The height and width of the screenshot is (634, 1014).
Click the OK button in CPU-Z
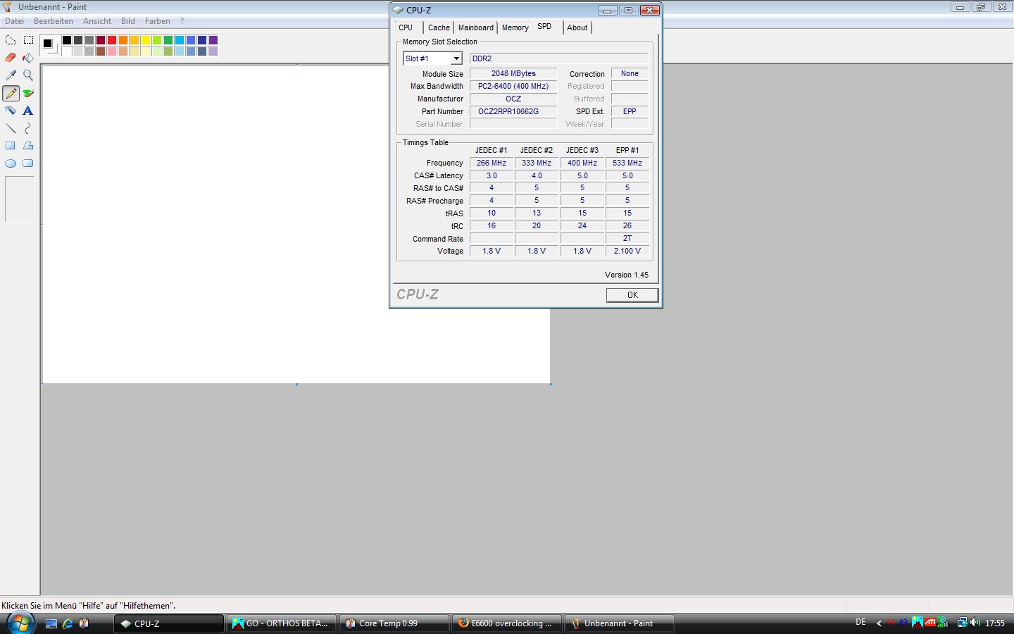coord(632,295)
